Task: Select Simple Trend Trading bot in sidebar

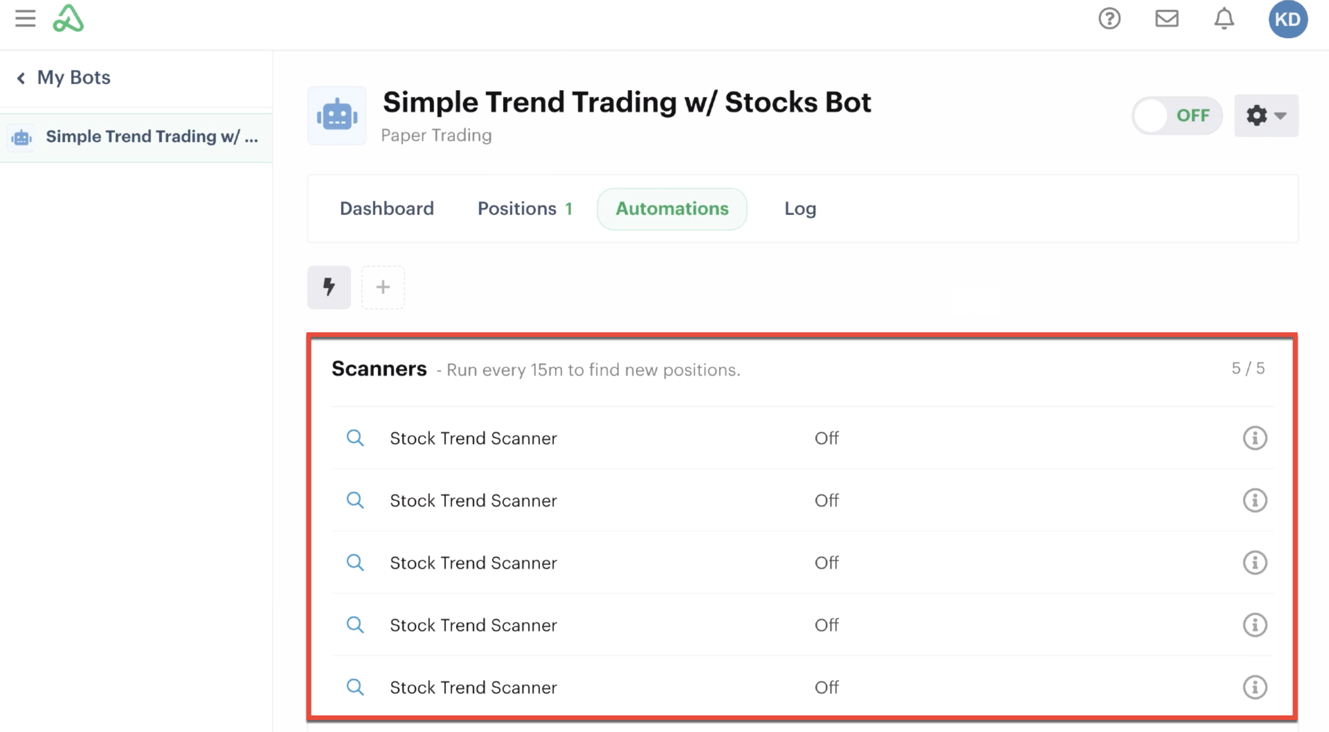Action: [136, 137]
